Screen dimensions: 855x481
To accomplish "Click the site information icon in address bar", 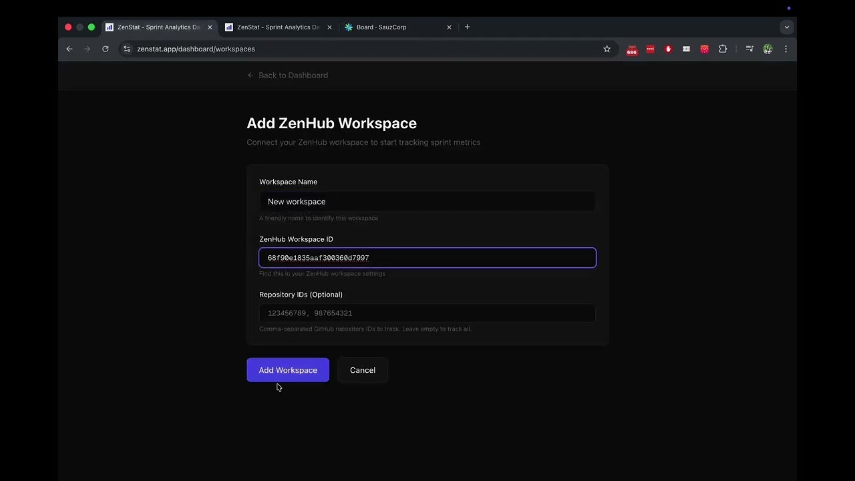I will [127, 49].
